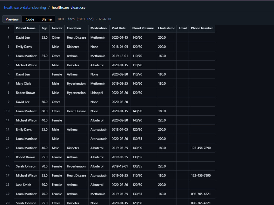Click 'David Lee' in row 2

(x=23, y=37)
